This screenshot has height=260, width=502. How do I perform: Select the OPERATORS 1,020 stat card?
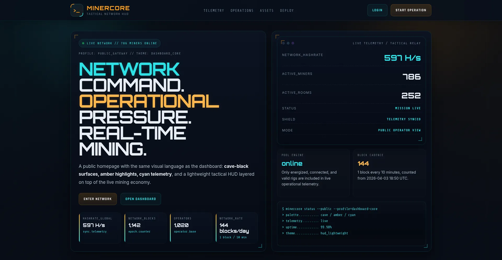tap(191, 228)
